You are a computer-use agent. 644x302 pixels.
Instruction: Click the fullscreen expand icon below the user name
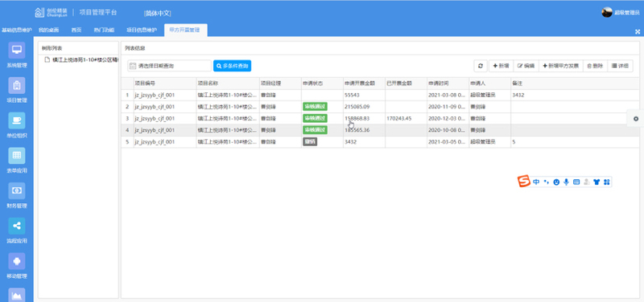pos(638,31)
